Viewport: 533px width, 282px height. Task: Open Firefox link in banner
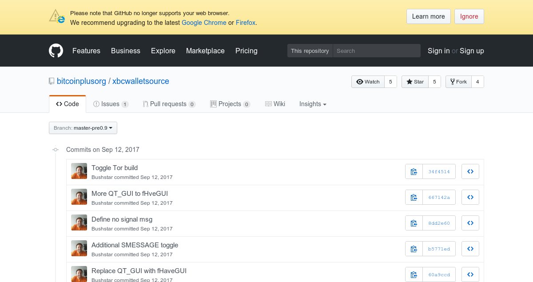246,22
